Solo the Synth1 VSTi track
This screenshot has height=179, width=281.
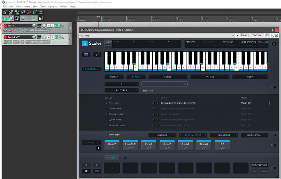52,37
